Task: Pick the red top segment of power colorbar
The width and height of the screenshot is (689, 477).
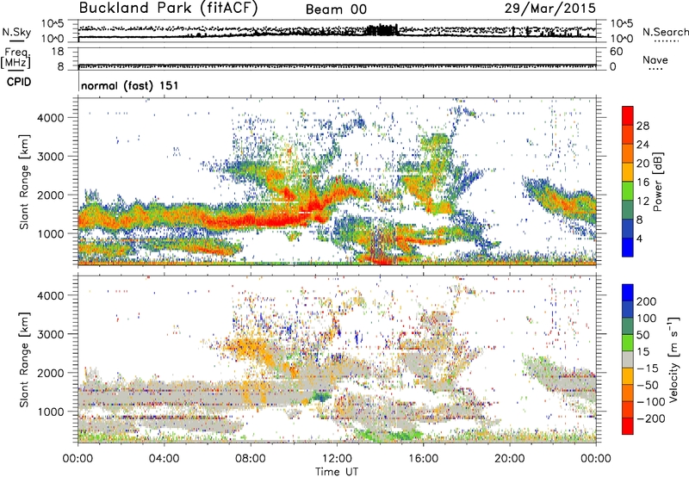Action: 628,115
